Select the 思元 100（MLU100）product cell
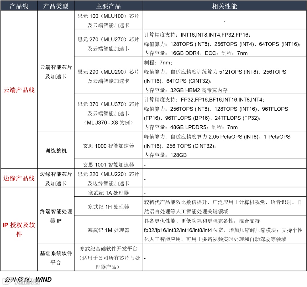 (109, 20)
